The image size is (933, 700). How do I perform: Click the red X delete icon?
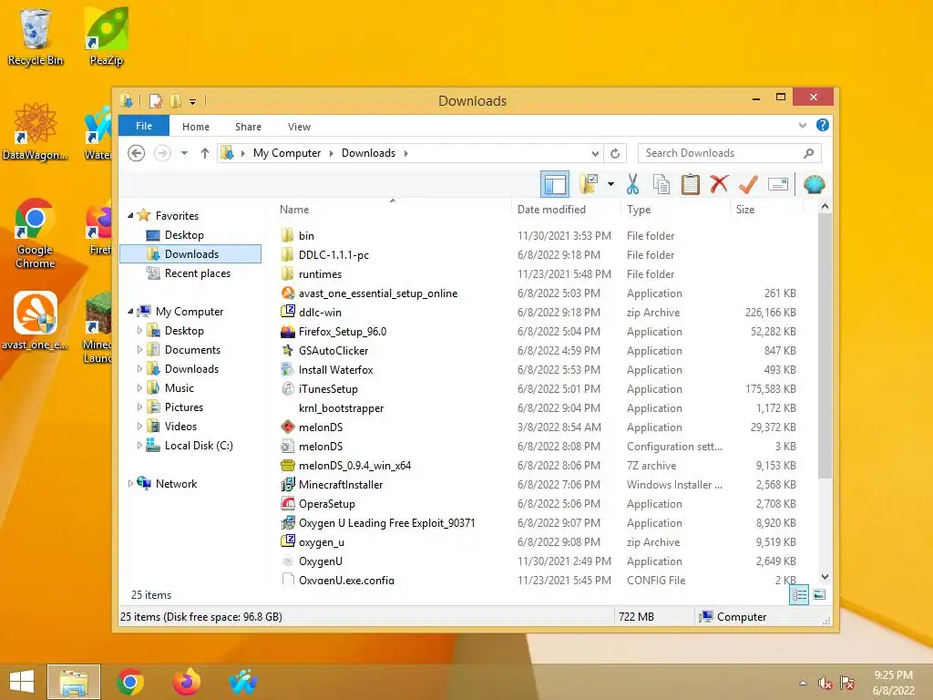719,184
